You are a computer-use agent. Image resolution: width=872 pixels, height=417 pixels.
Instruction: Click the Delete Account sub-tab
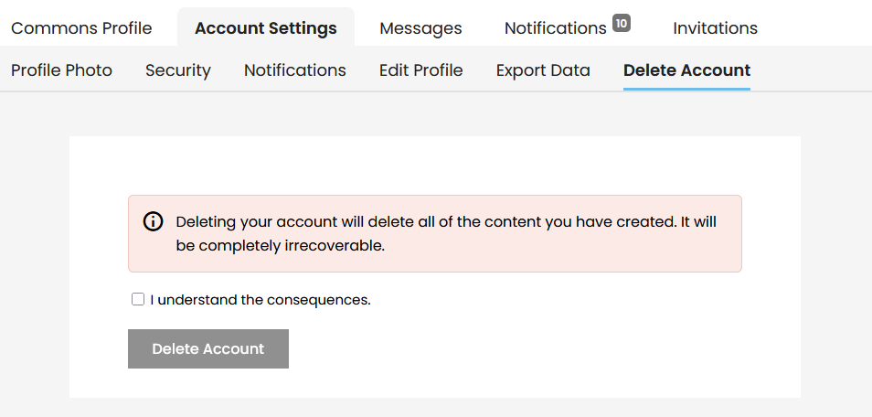[x=686, y=70]
